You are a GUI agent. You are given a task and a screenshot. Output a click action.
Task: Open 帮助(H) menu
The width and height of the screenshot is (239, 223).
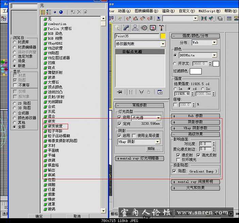click(x=230, y=11)
